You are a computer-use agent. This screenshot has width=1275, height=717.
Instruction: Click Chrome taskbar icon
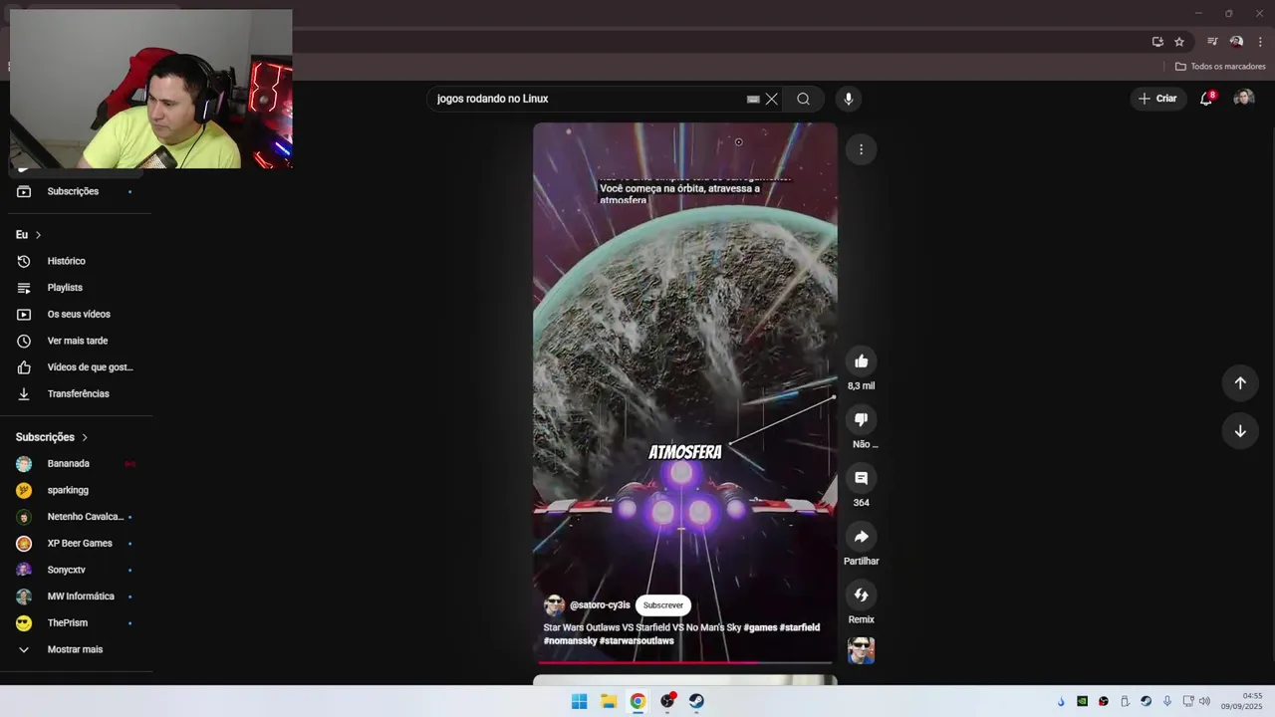pos(637,701)
